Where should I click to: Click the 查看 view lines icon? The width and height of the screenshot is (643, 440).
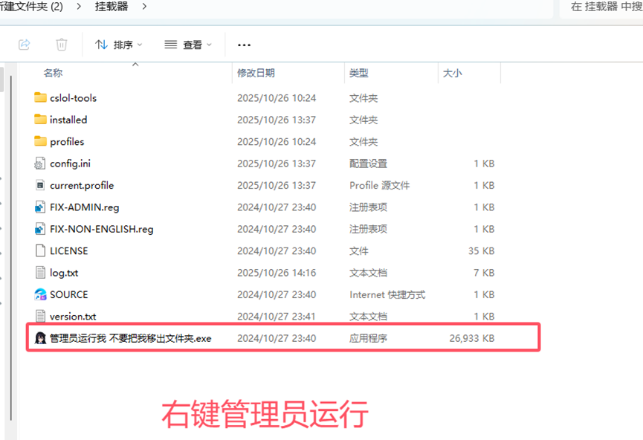[x=172, y=44]
